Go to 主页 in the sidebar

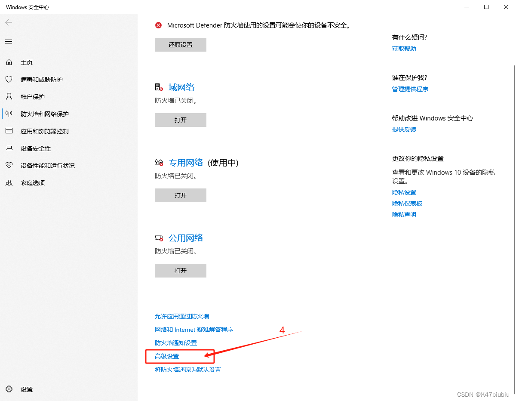click(x=27, y=62)
